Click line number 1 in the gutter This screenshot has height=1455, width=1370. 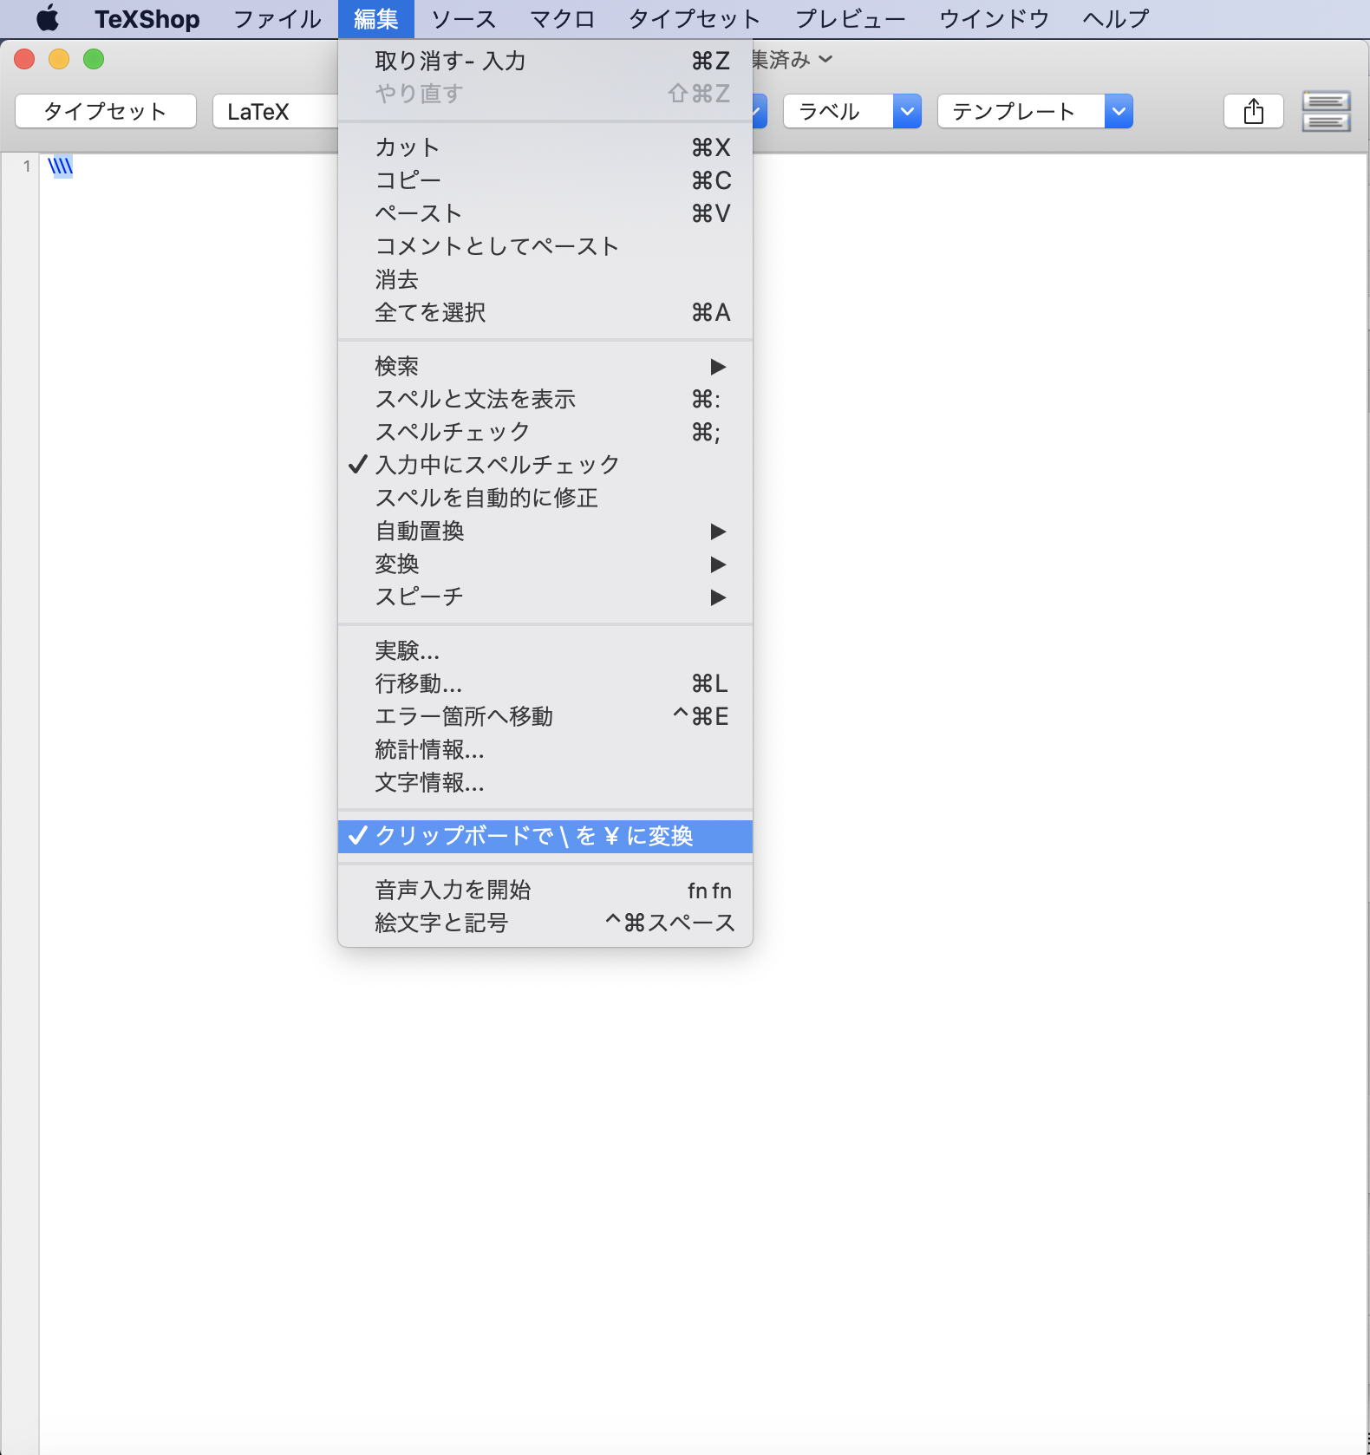[x=27, y=166]
